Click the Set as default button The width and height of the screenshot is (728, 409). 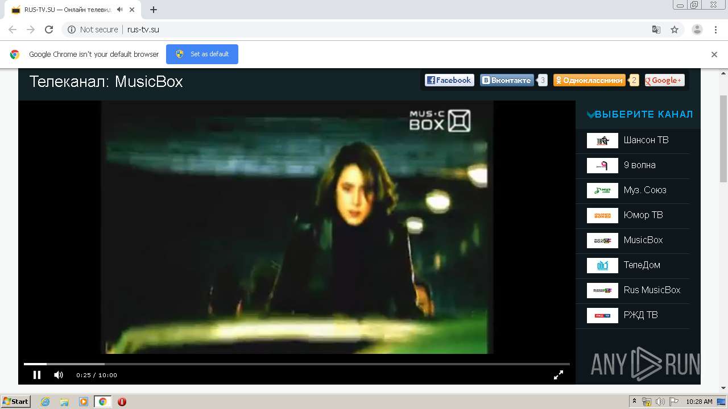pyautogui.click(x=202, y=54)
